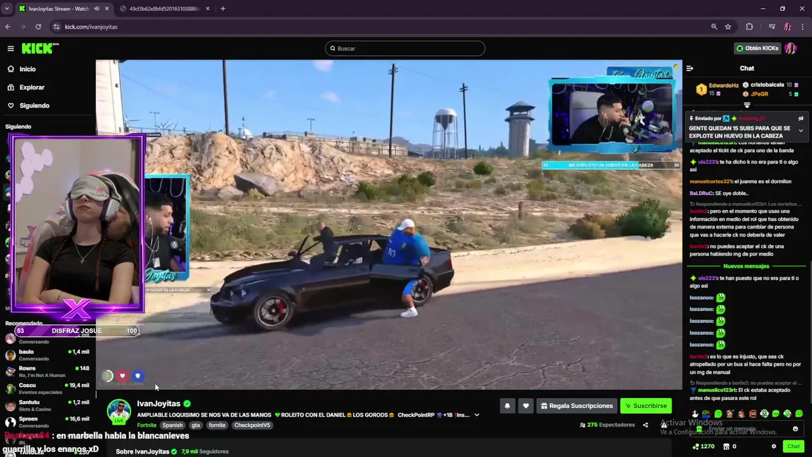Screen dimensions: 812x457
Task: Share the stream via share icon
Action: coord(645,425)
